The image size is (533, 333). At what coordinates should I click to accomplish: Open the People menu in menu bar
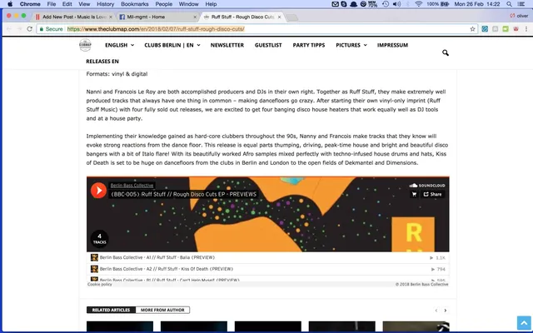click(164, 4)
